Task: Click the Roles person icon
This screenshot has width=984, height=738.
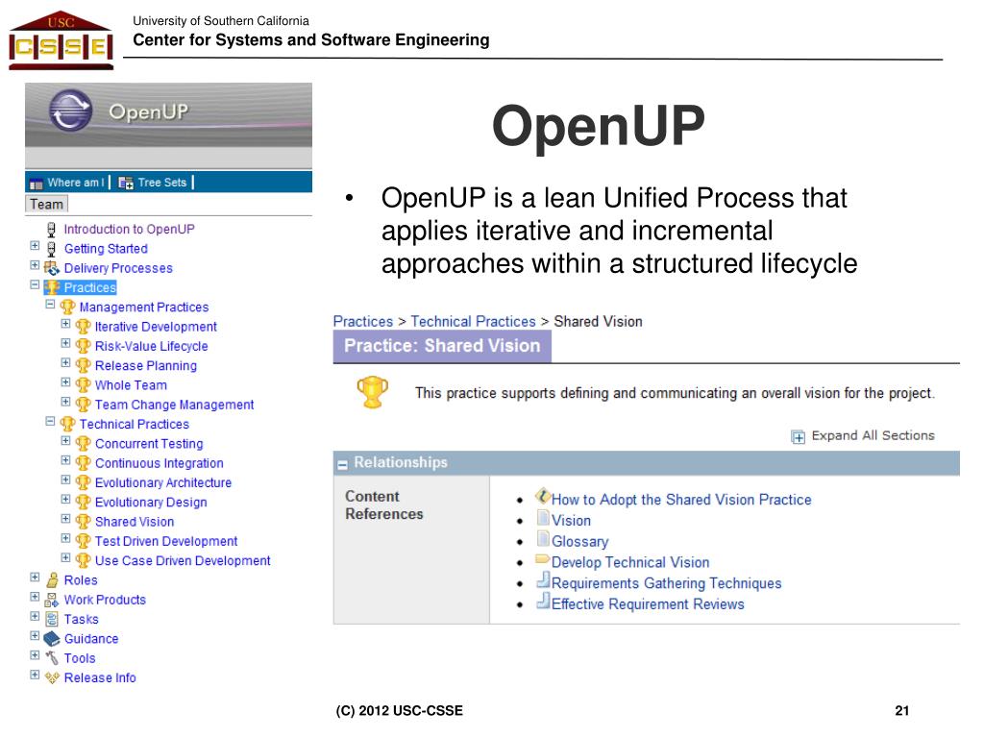Action: pyautogui.click(x=53, y=579)
